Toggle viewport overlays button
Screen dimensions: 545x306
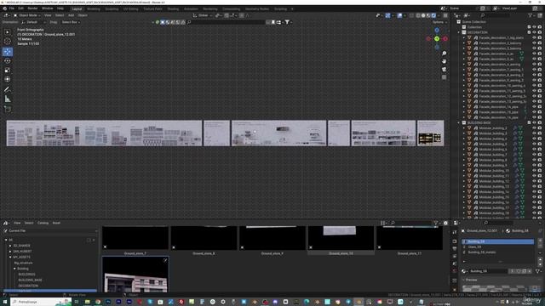[399, 15]
